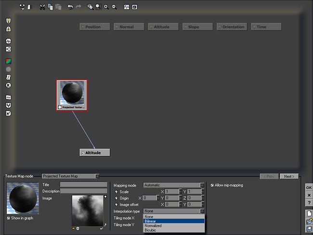Image resolution: width=313 pixels, height=235 pixels.
Task: Toggle the Show in graph checkbox
Action: tap(9, 218)
